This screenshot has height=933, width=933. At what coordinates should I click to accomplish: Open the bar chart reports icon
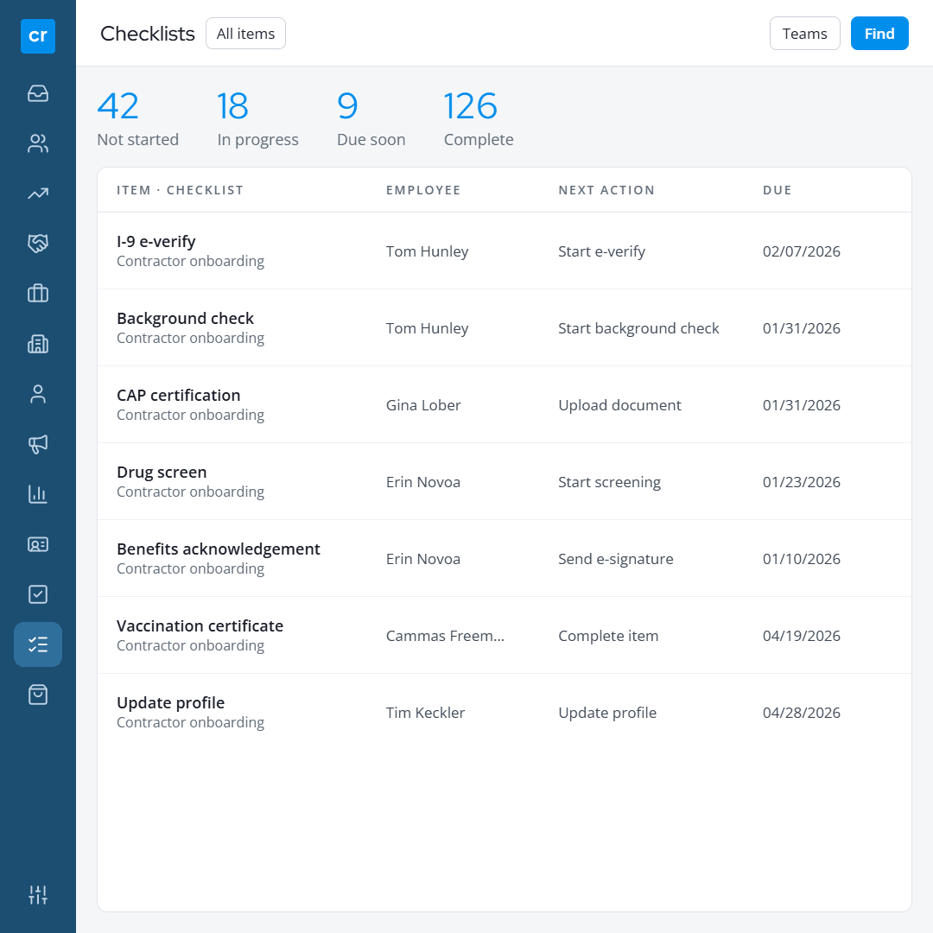(x=38, y=494)
